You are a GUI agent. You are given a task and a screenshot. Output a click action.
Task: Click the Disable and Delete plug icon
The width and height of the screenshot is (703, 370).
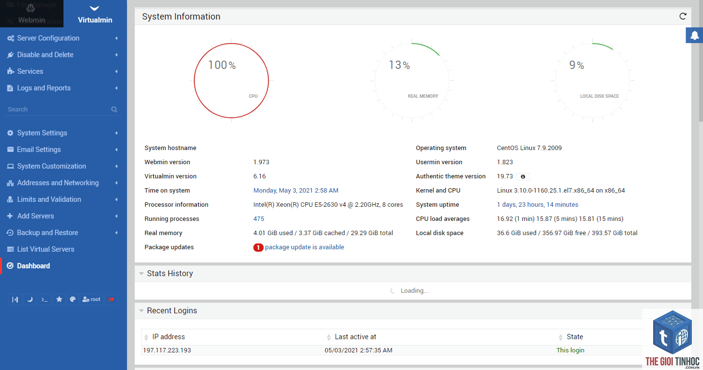(x=10, y=55)
